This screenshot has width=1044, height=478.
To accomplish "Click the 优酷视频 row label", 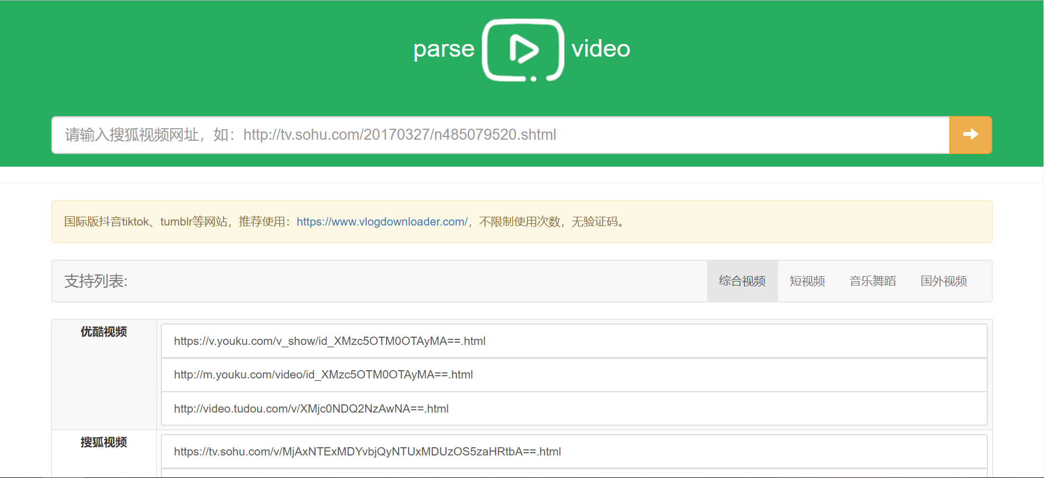I will click(x=104, y=332).
